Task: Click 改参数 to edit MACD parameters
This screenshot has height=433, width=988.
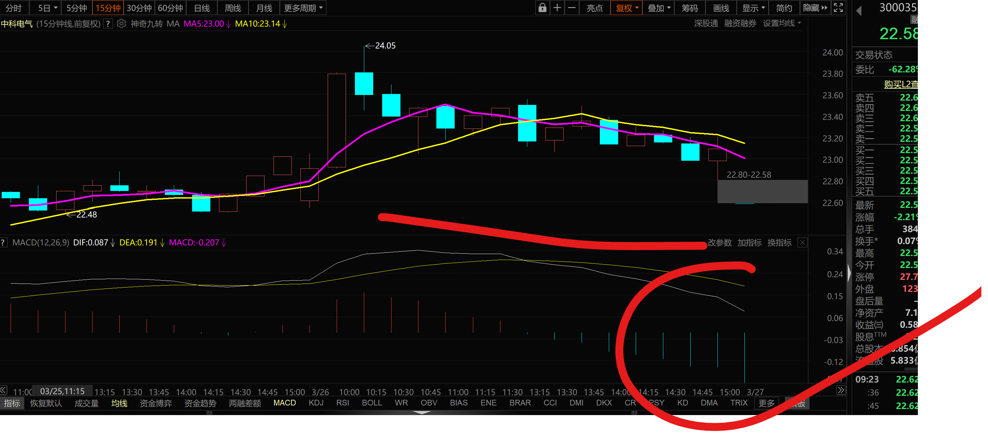Action: click(x=719, y=242)
